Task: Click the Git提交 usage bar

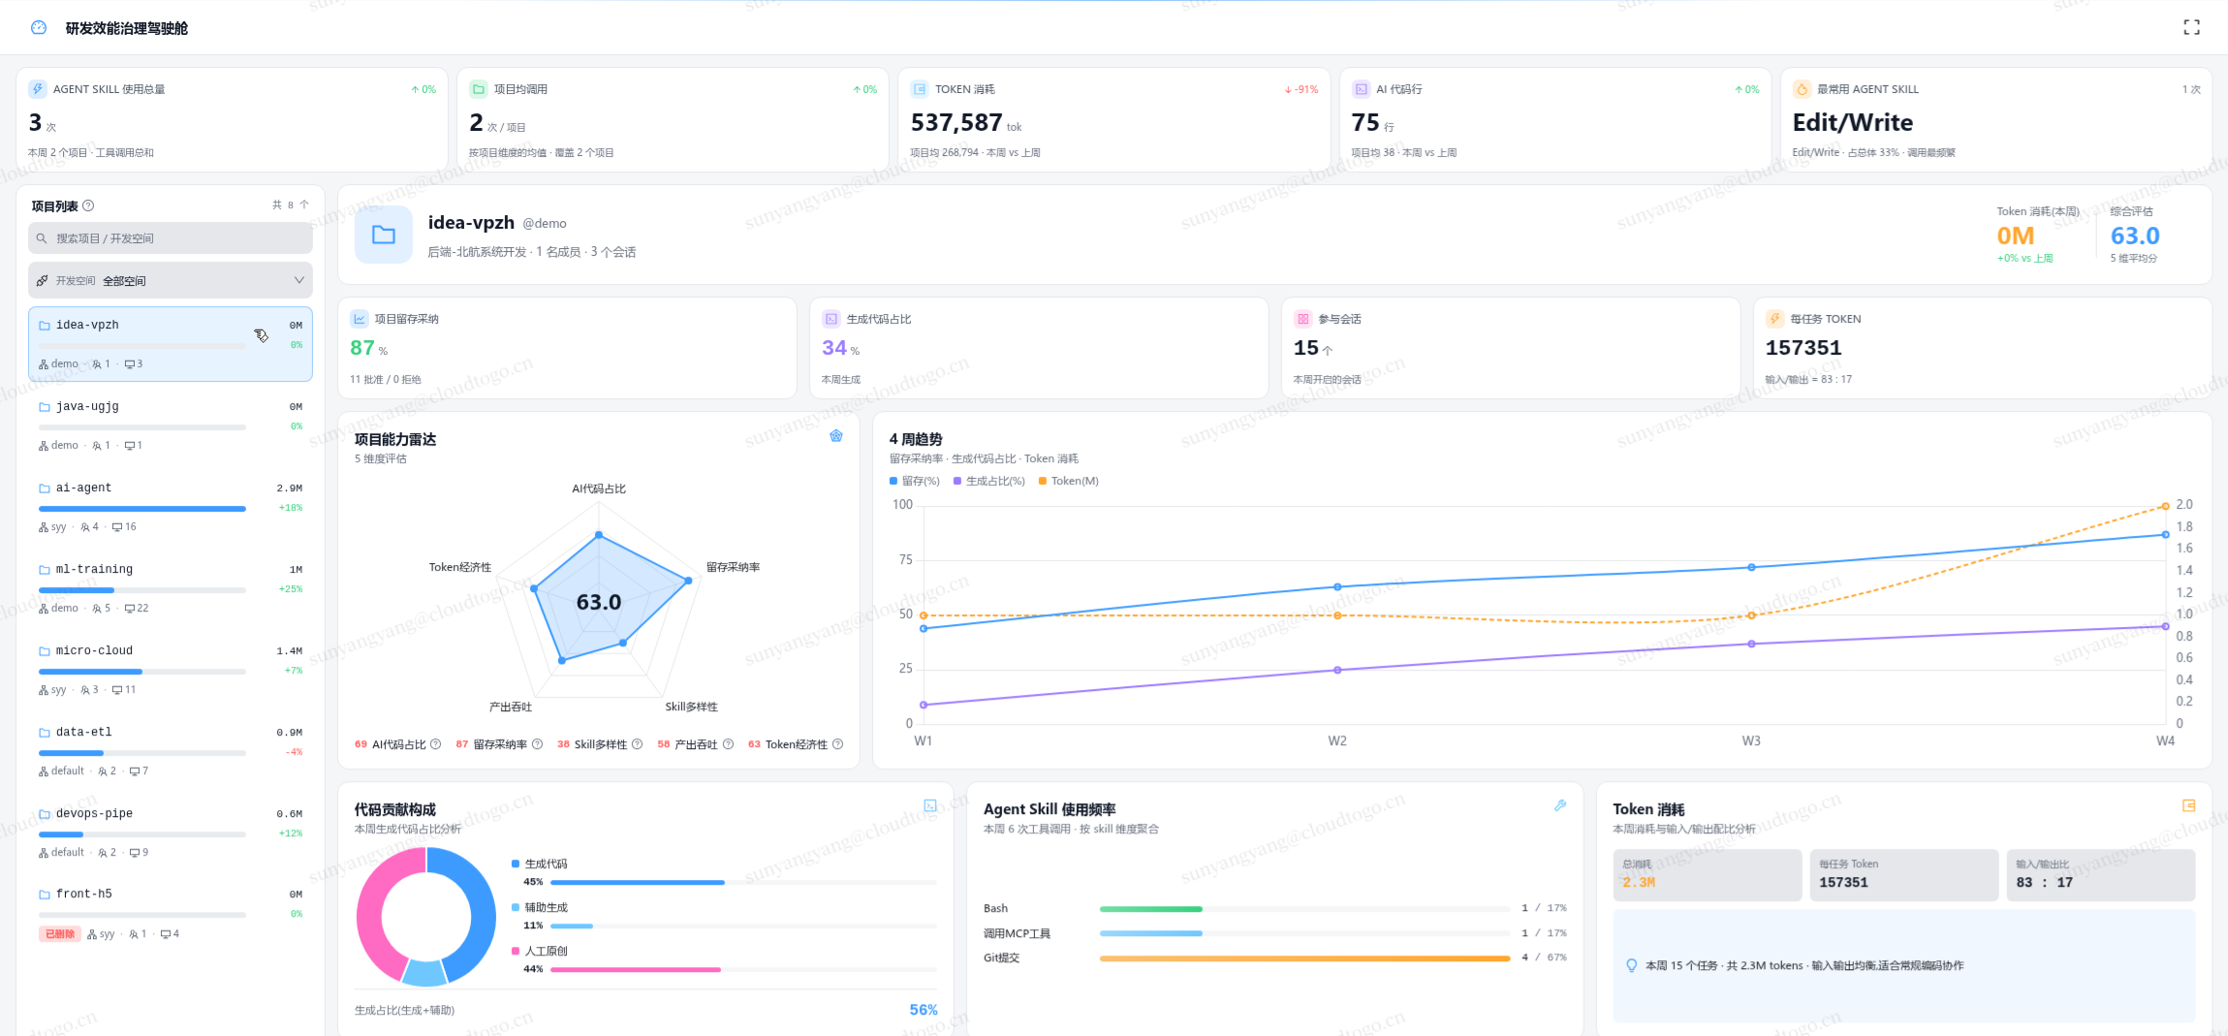Action: point(1304,958)
